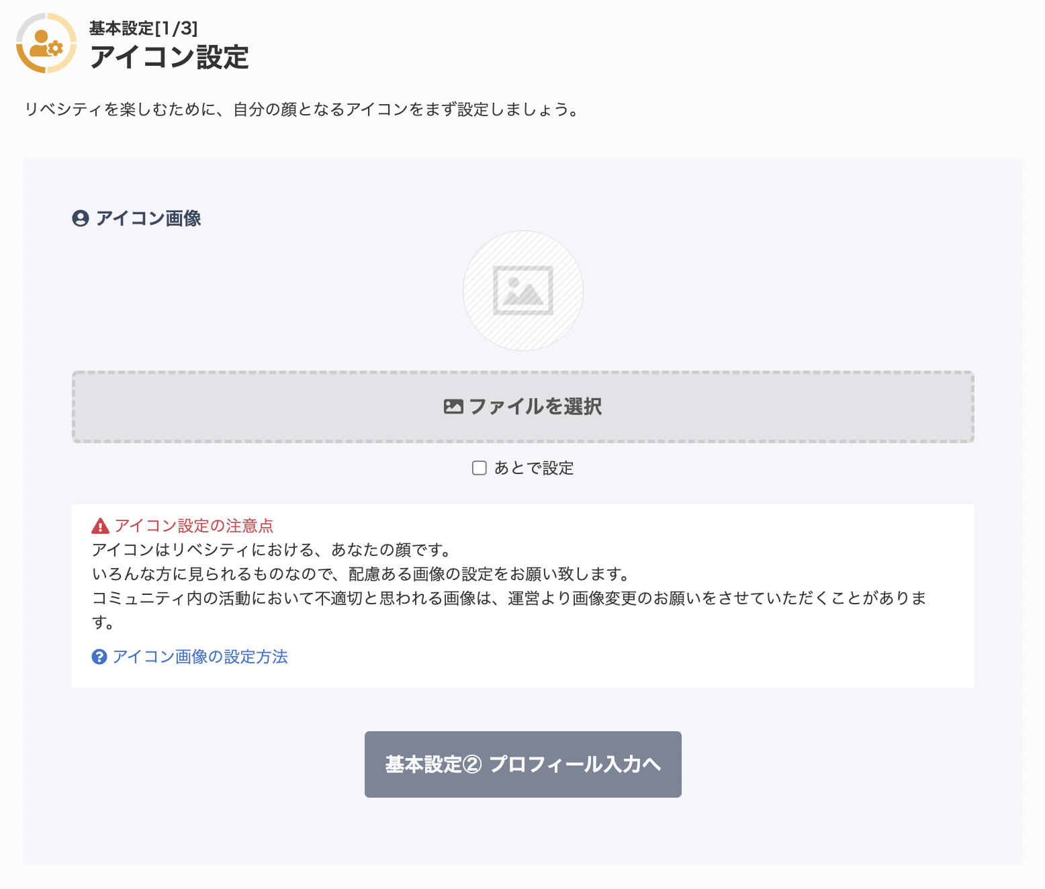The image size is (1045, 889).
Task: Click the red warning triangle icon
Action: 100,526
